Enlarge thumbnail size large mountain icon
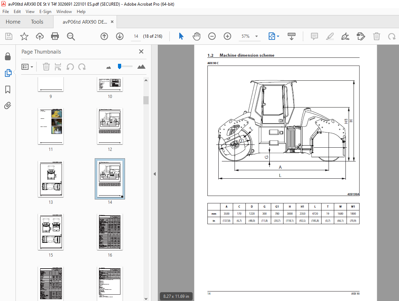Image resolution: width=399 pixels, height=301 pixels. click(141, 67)
